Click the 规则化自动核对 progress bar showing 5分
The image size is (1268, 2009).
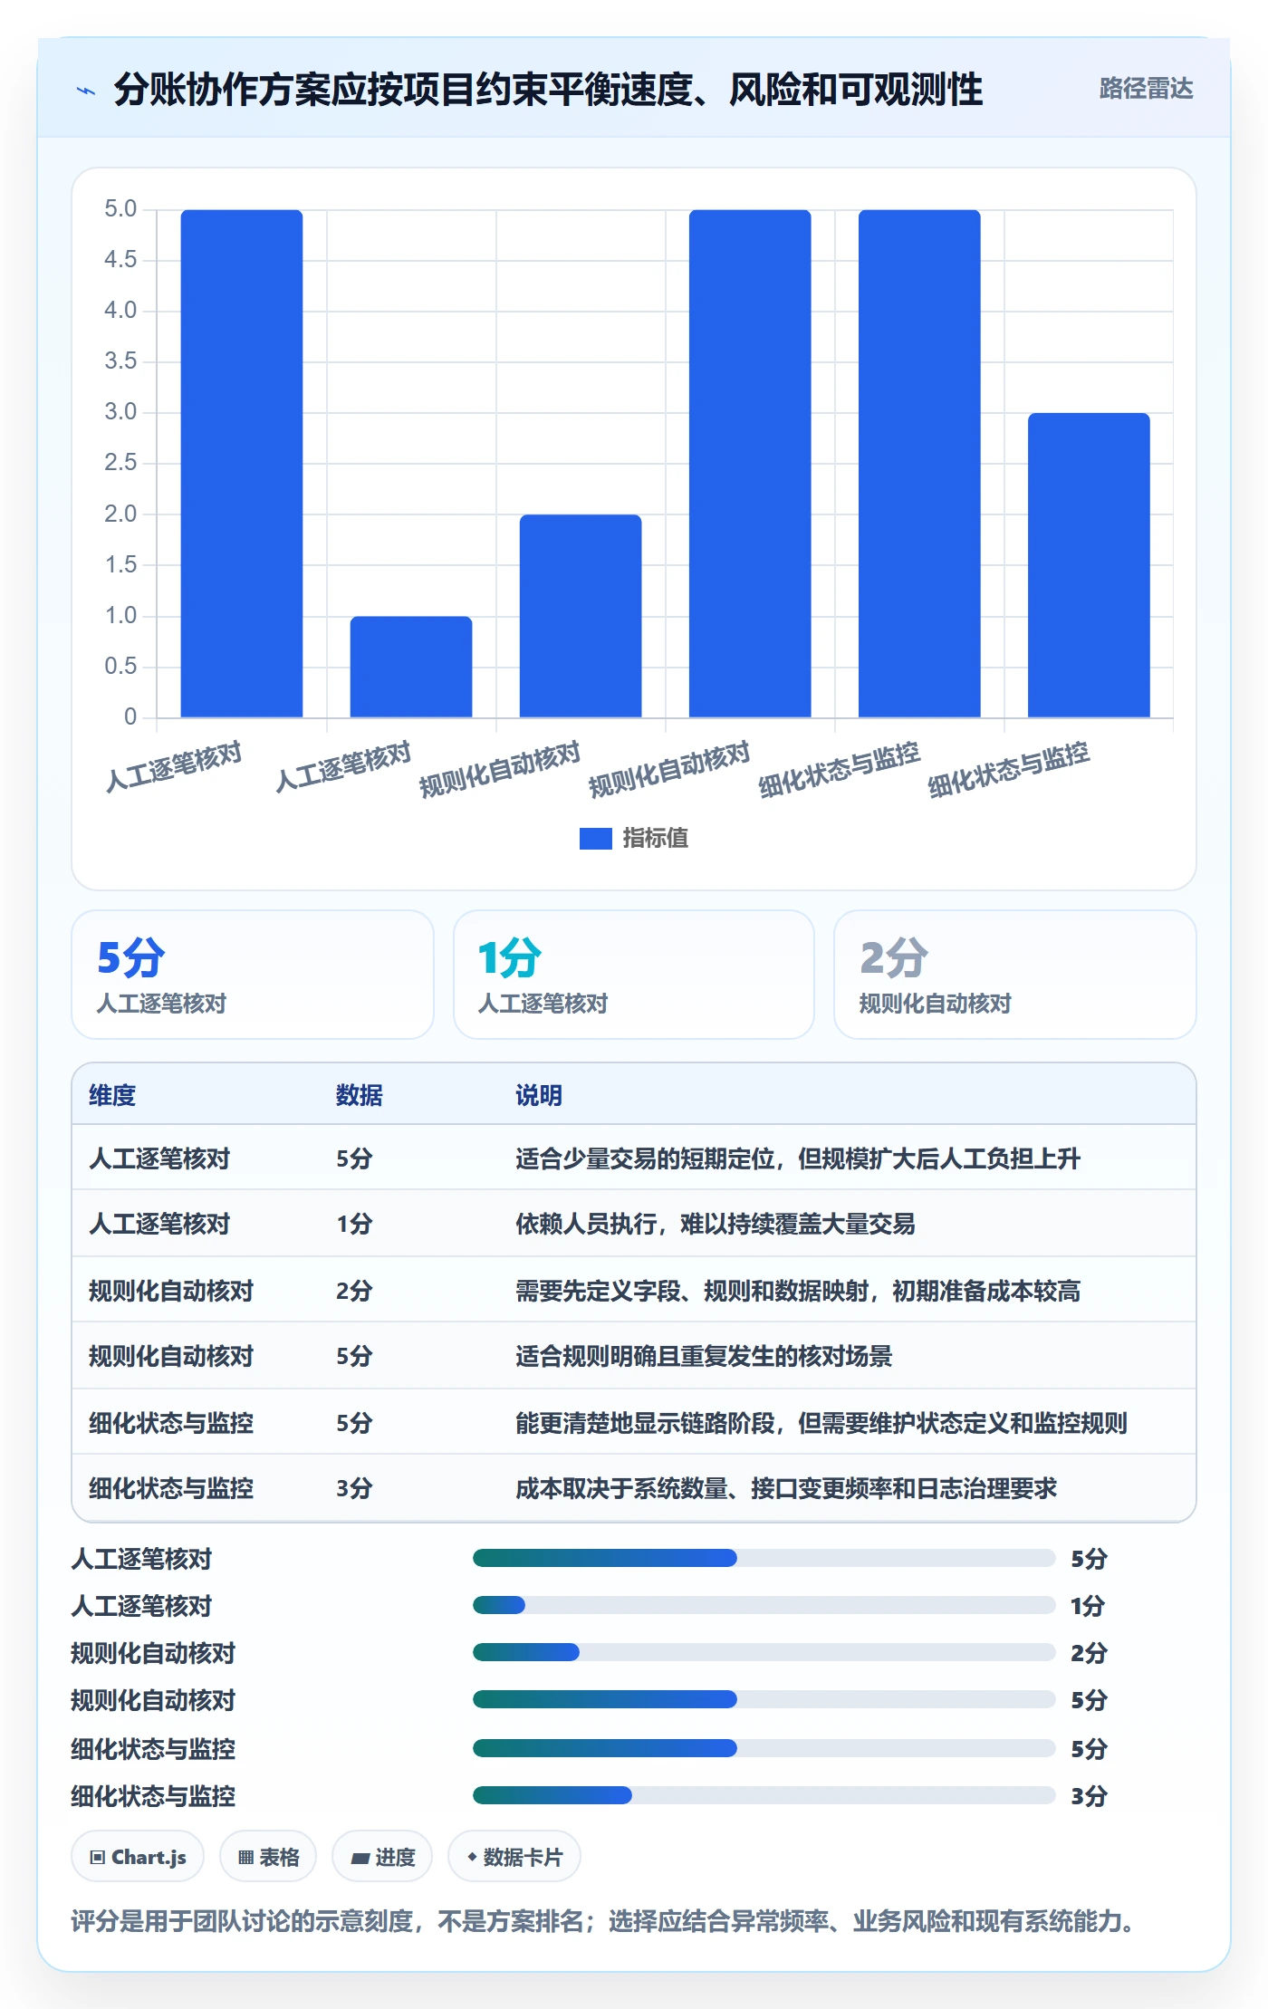(x=764, y=1699)
